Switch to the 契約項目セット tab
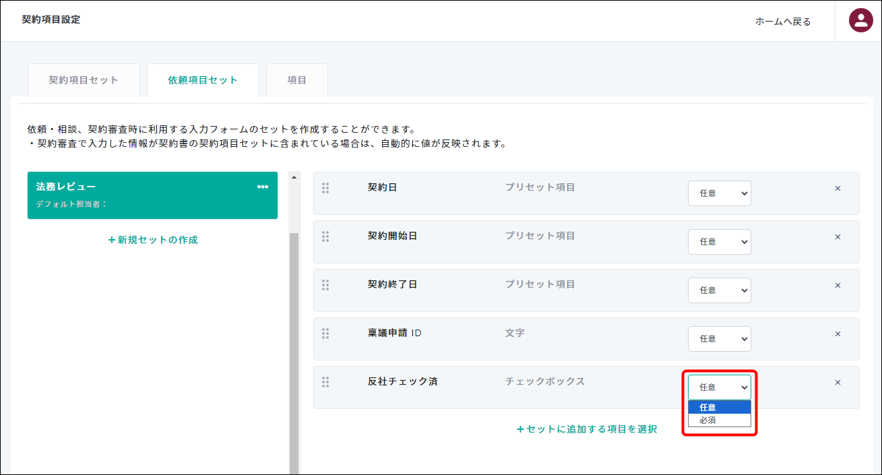This screenshot has width=882, height=475. (x=84, y=80)
